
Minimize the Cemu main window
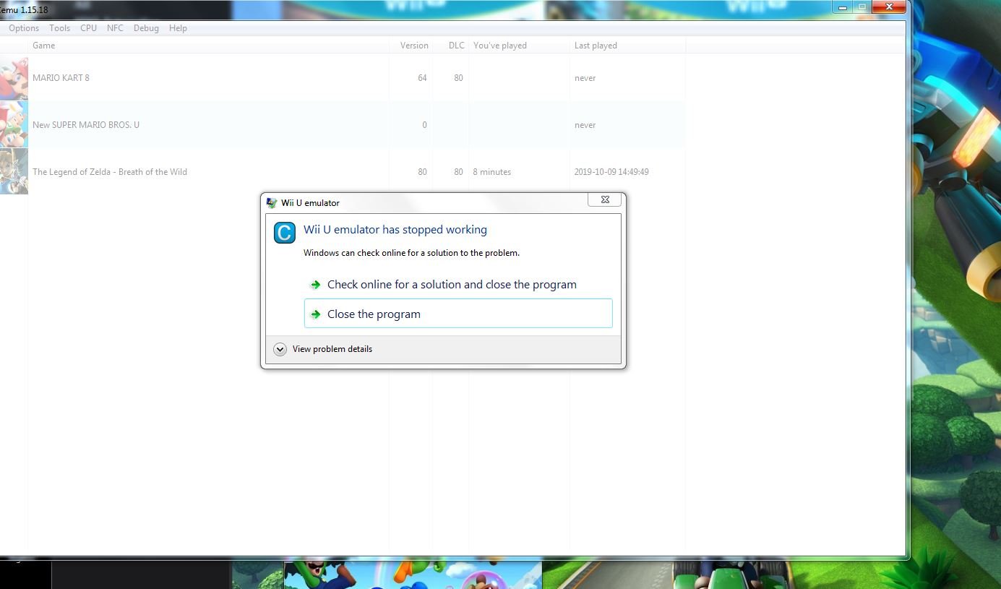843,7
